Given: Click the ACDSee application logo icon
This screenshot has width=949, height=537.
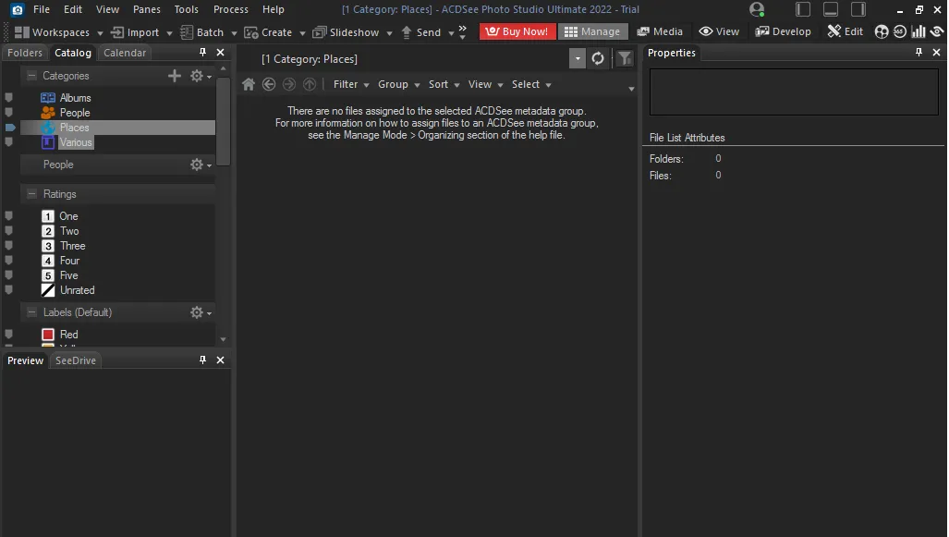Looking at the screenshot, I should 18,9.
